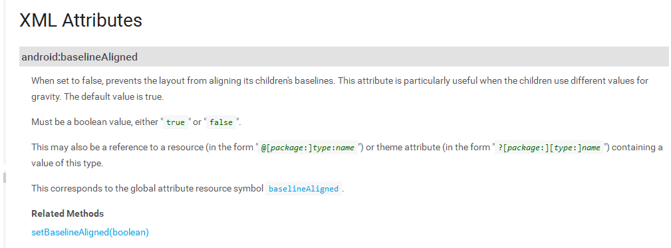Click the small gray handle on left edge
Screen dimensions: 671x248
tap(4, 178)
